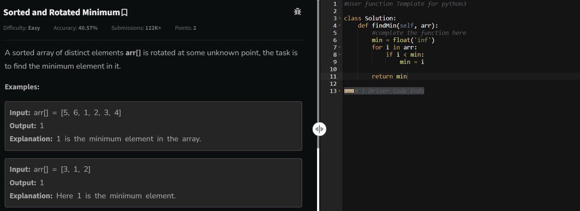Place the cursor on 'def findMin(self, arr):' line
The height and width of the screenshot is (211, 580).
(x=397, y=26)
